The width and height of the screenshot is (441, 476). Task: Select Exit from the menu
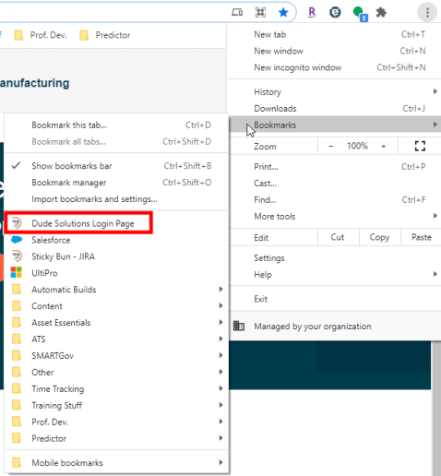335,299
